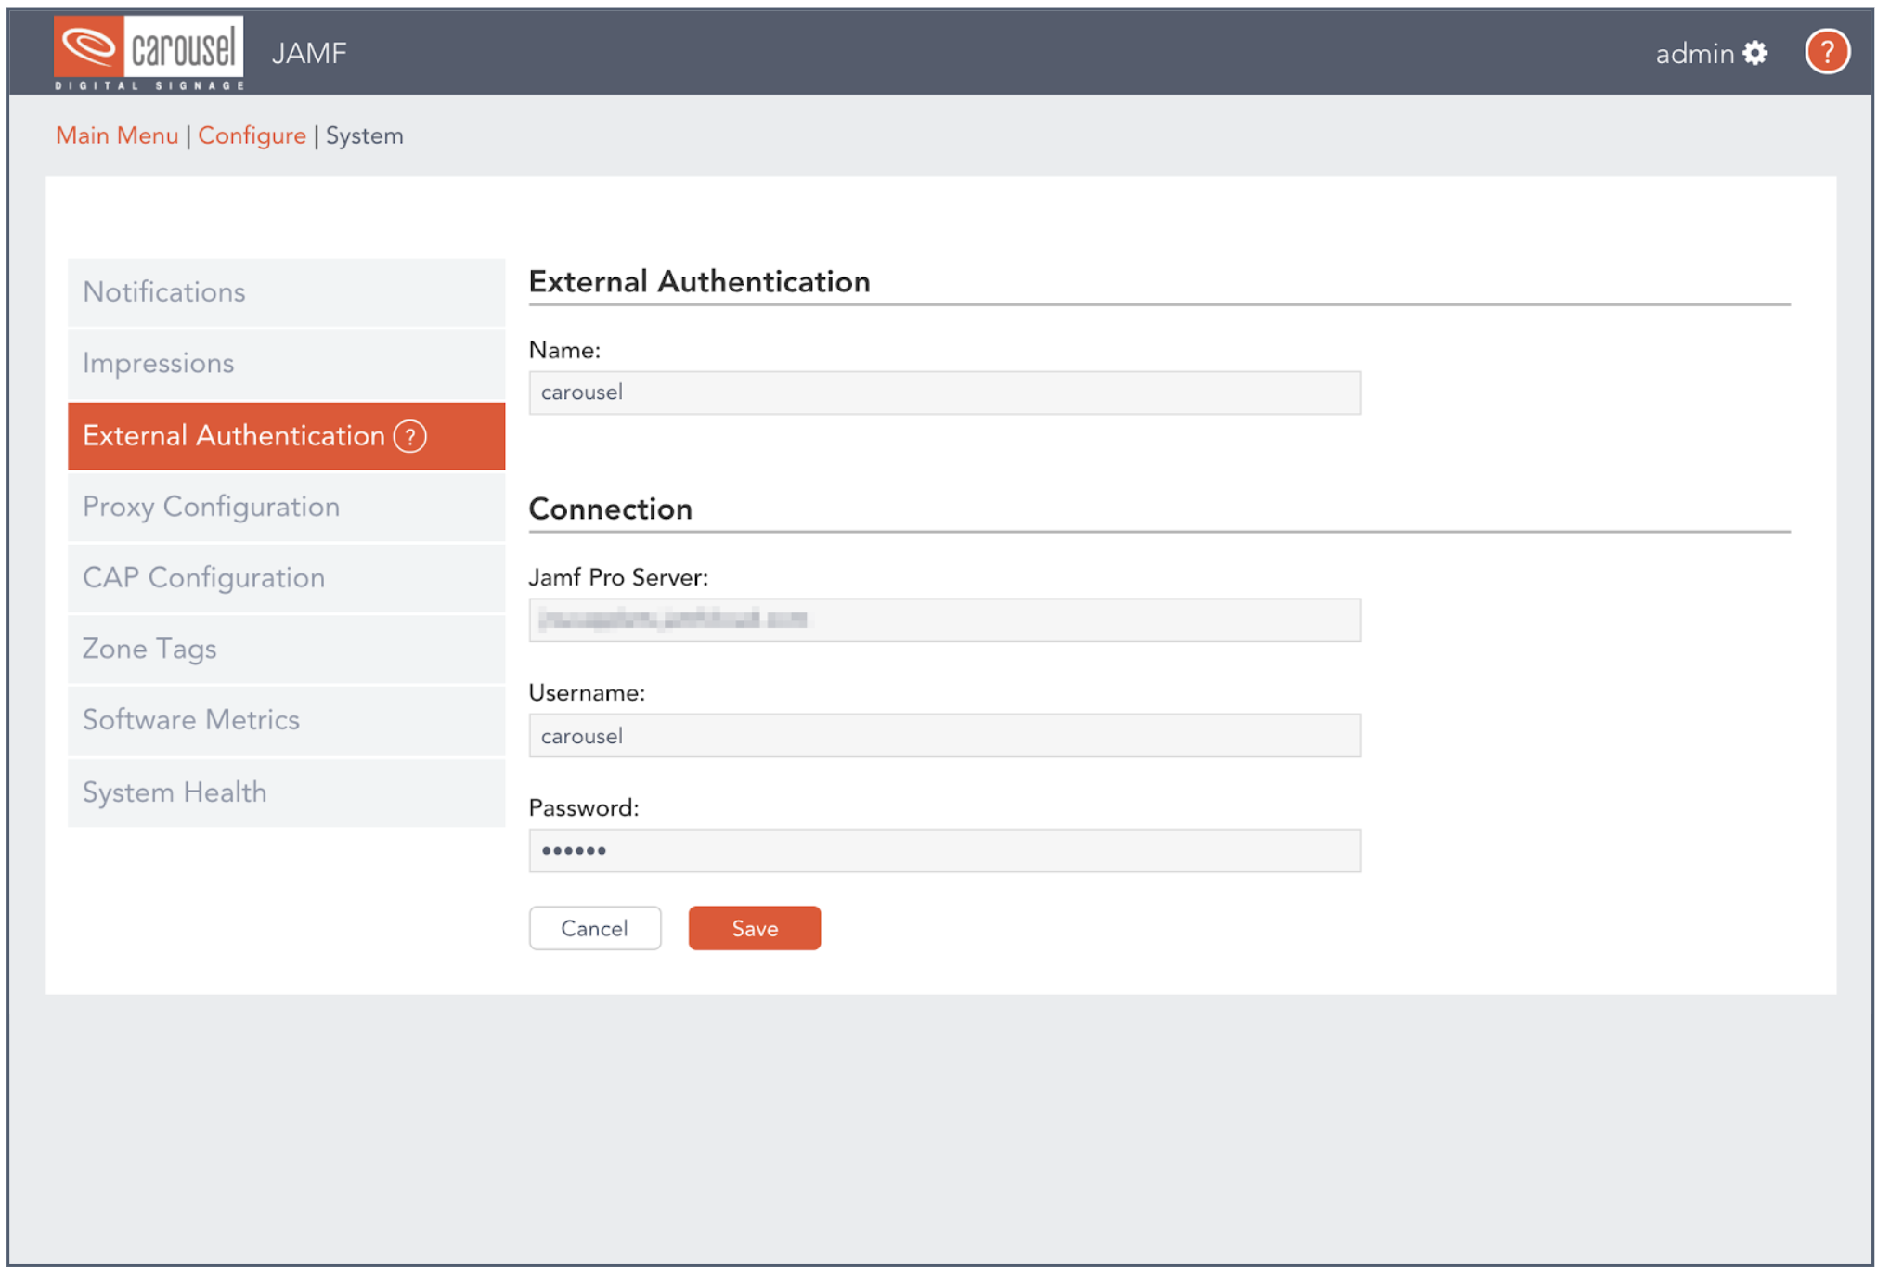The image size is (1877, 1275).
Task: Follow the Main Menu breadcrumb link
Action: pyautogui.click(x=117, y=135)
